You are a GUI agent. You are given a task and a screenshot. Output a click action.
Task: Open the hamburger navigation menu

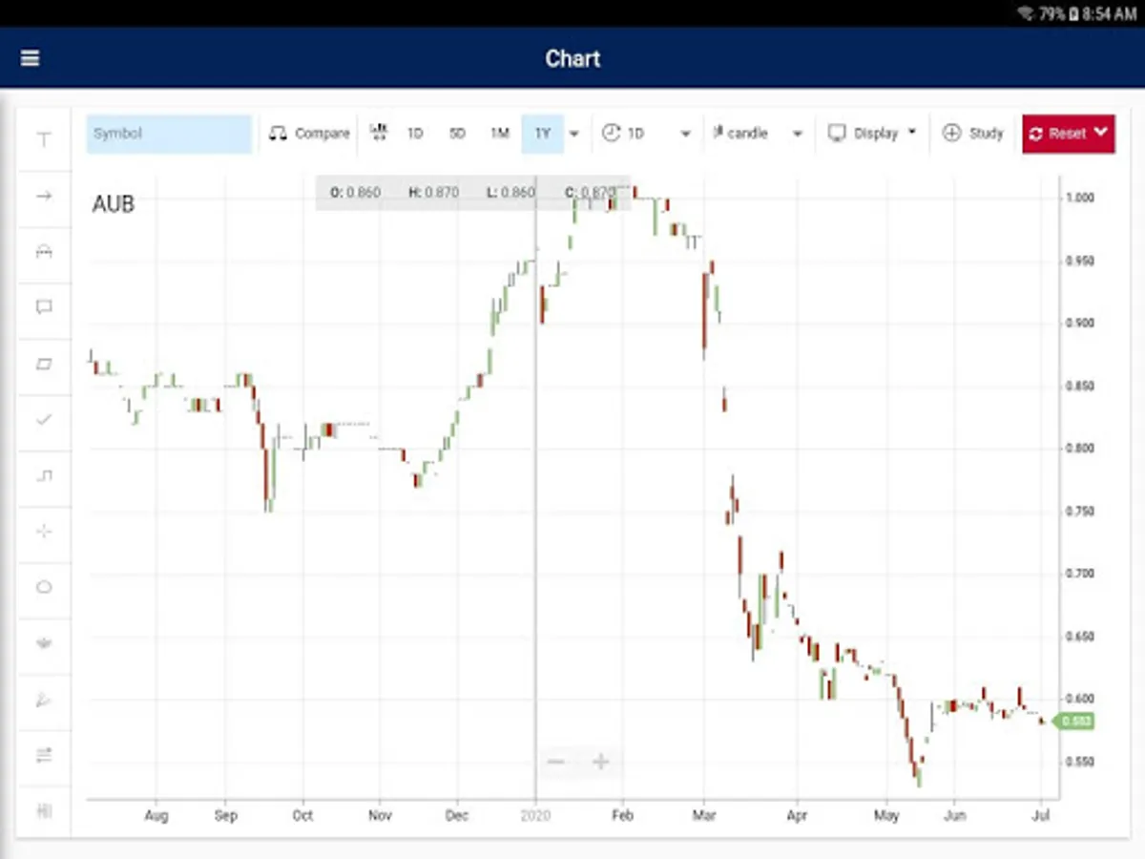[x=31, y=58]
